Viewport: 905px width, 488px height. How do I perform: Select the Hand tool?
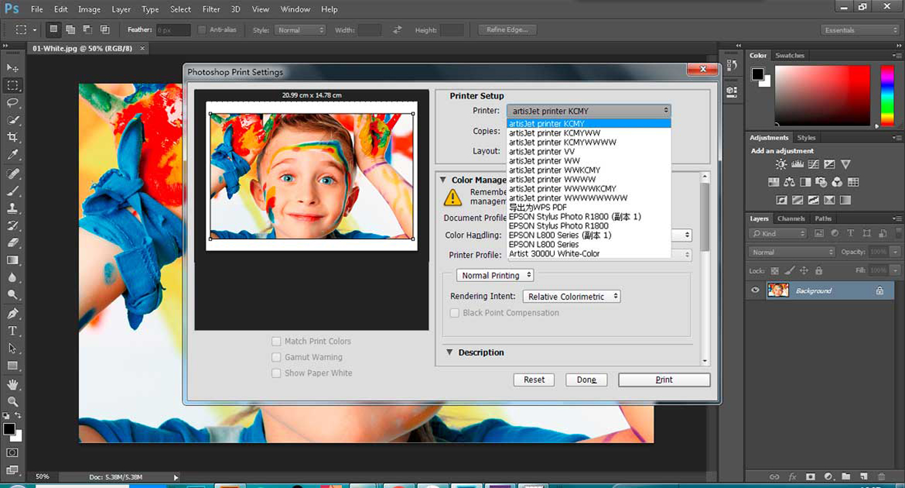(x=12, y=384)
